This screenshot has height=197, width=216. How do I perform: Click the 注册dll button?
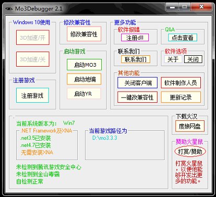[x=135, y=38]
